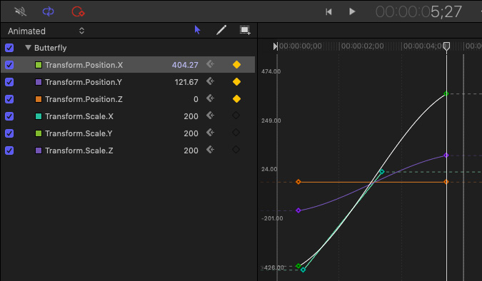Toggle the Position.Z yellow keyframe diamond
The image size is (482, 281).
point(236,99)
